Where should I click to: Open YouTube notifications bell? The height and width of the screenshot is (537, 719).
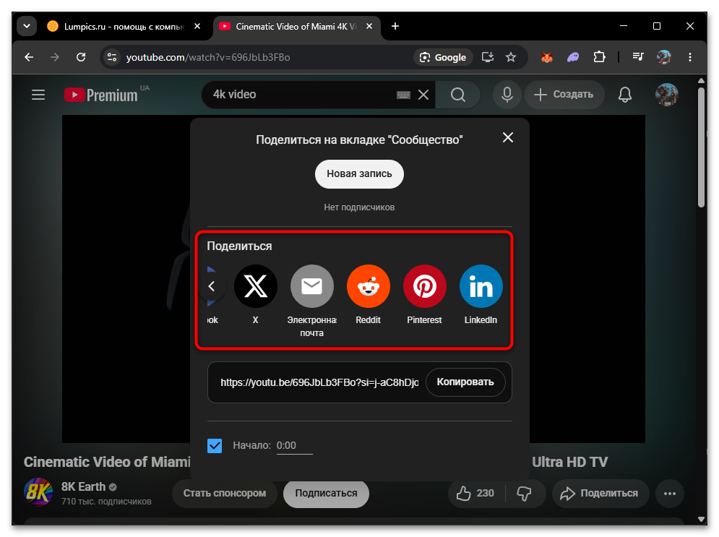tap(625, 95)
